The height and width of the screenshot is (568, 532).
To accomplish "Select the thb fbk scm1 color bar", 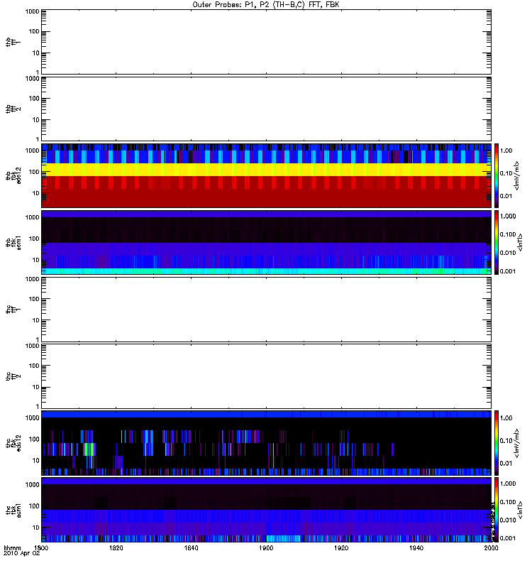I will coord(497,242).
